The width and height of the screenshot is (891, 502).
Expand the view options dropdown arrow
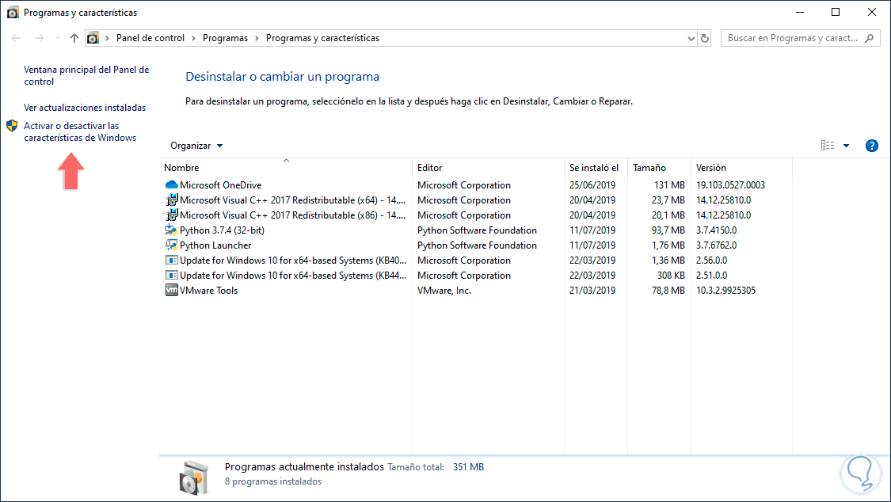tap(846, 146)
